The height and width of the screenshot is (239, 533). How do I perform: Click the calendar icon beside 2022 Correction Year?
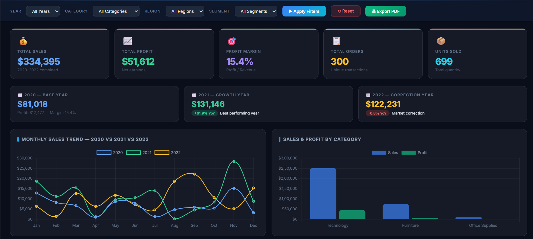[x=368, y=95]
